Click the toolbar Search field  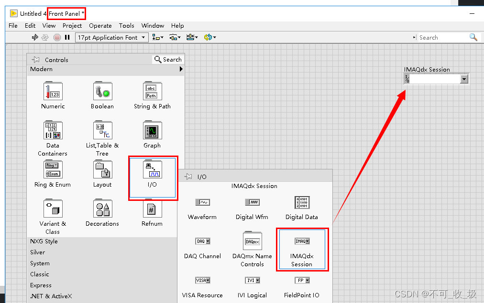point(443,37)
